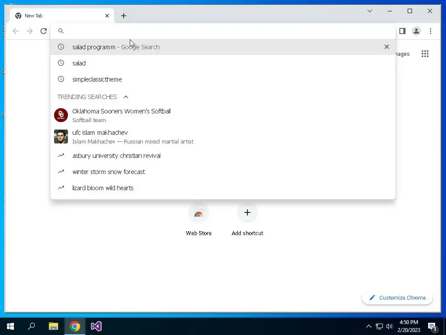Open File Explorer from the taskbar
This screenshot has height=335, width=446.
click(53, 326)
